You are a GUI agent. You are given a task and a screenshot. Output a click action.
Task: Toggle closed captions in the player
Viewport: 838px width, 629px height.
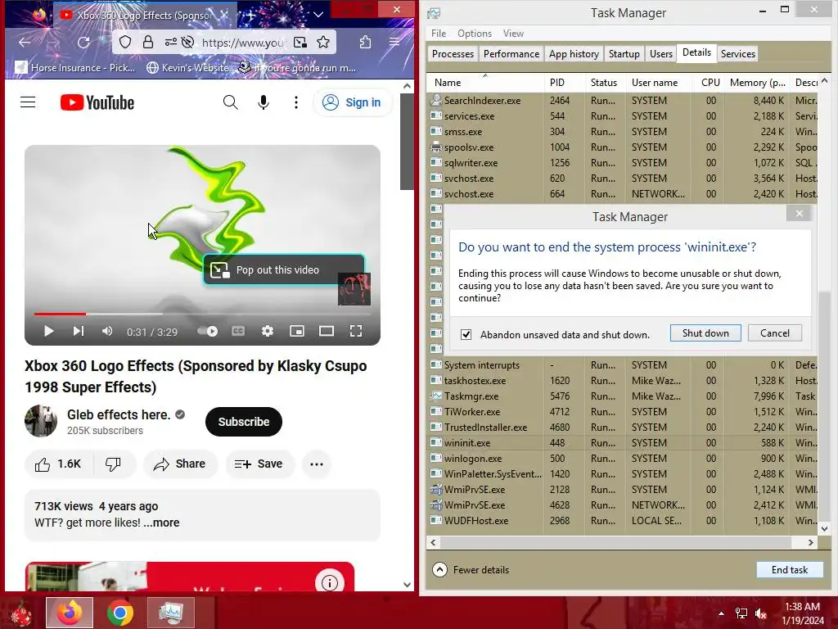[238, 331]
